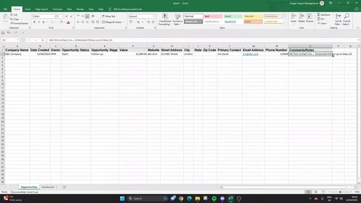Switch to the Insert ribbon tab
361x203 pixels.
(x=28, y=9)
